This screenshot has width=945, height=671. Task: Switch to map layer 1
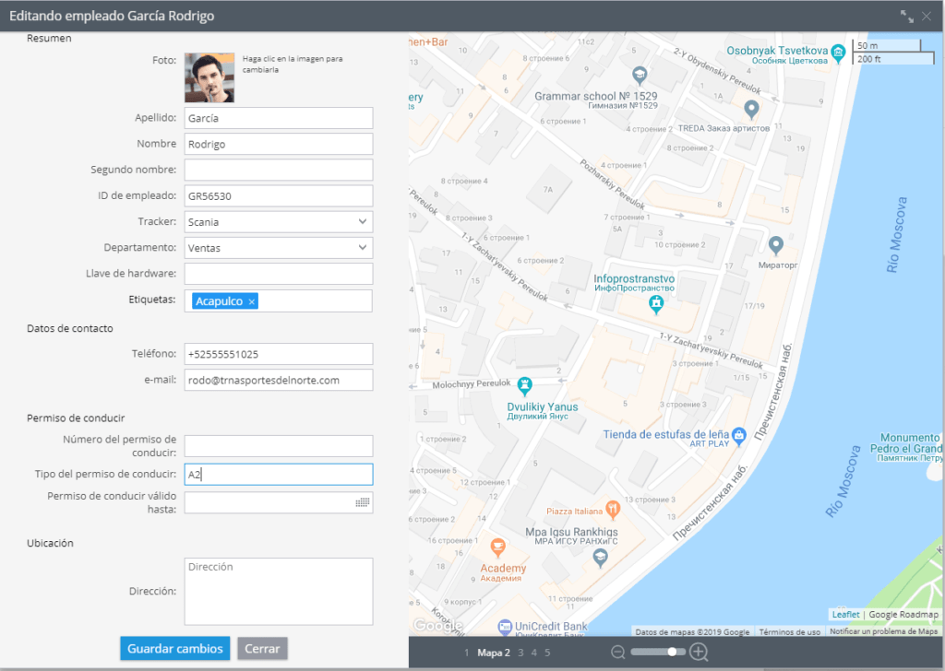click(466, 653)
